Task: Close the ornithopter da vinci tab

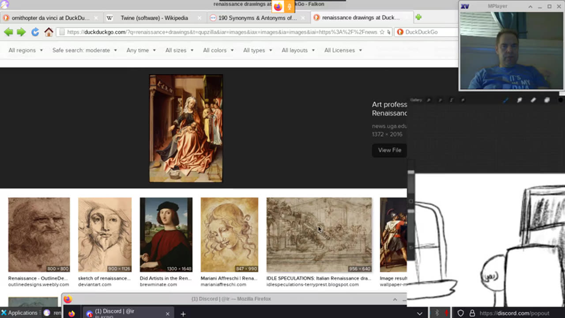Action: pyautogui.click(x=96, y=18)
